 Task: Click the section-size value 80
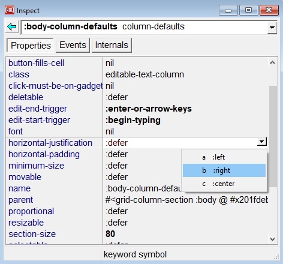[110, 234]
